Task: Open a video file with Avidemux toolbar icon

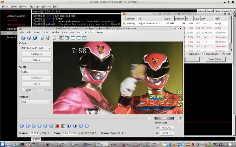Action: click(x=23, y=38)
